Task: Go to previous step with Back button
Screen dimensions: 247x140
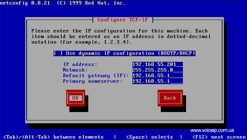Action: pyautogui.click(x=170, y=98)
